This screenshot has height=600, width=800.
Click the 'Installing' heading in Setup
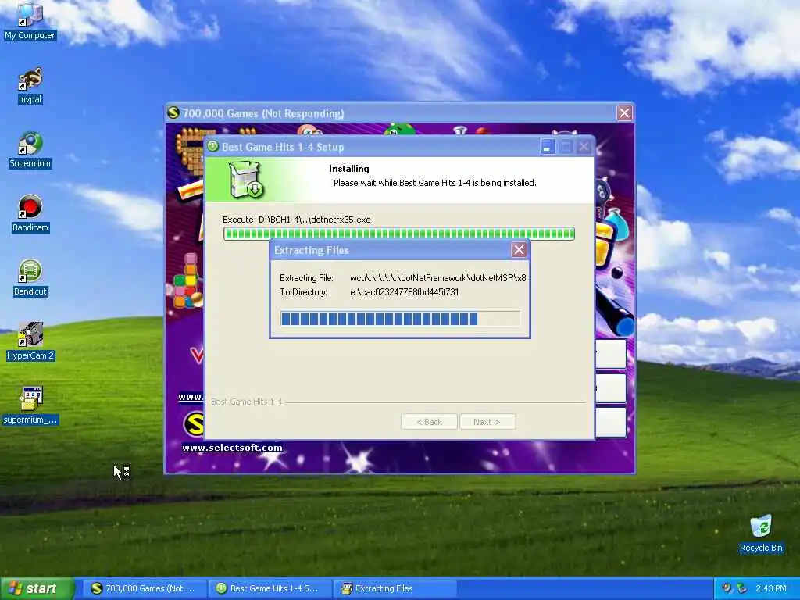point(349,169)
